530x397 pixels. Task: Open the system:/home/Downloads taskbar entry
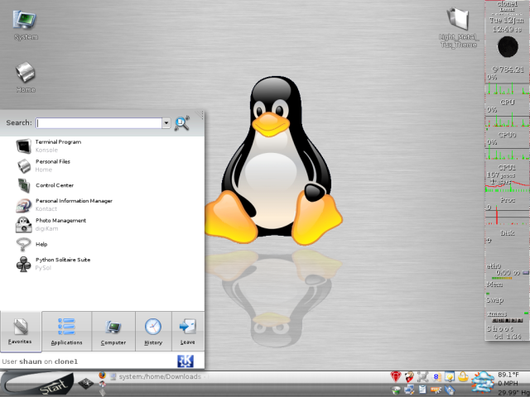[159, 376]
